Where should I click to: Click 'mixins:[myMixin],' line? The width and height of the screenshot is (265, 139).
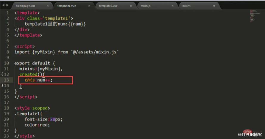coord(41,69)
